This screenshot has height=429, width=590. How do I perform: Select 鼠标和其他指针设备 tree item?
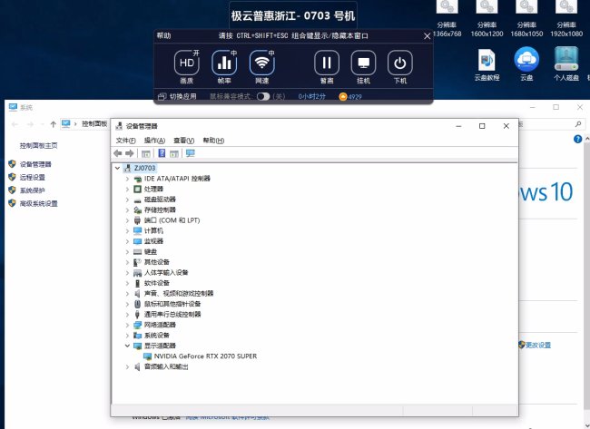coord(172,304)
